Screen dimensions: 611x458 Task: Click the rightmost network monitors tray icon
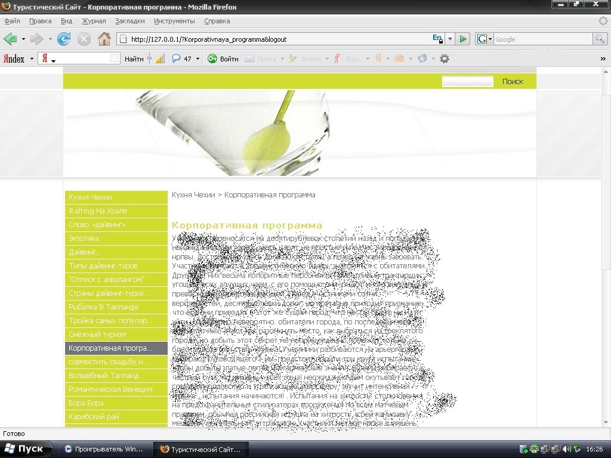pyautogui.click(x=556, y=449)
